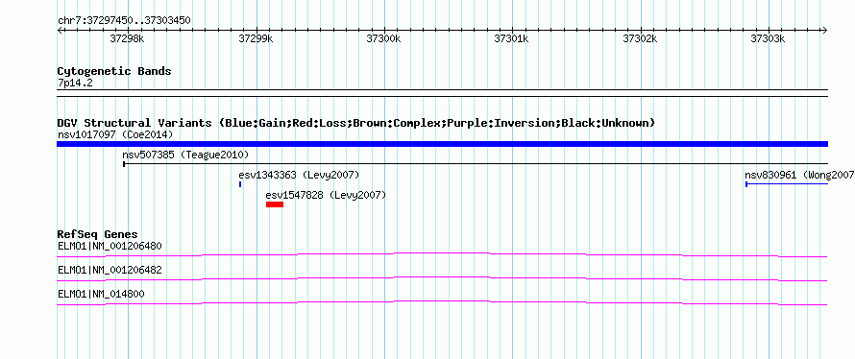Open the nsv1017097 (Coe2014) label
855x359 pixels.
pos(115,134)
